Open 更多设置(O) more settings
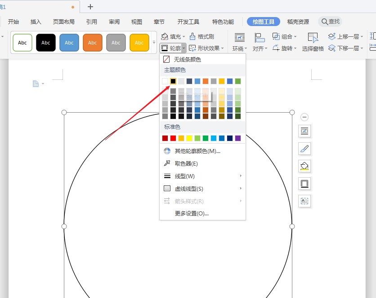This screenshot has height=298, width=376. (202, 213)
